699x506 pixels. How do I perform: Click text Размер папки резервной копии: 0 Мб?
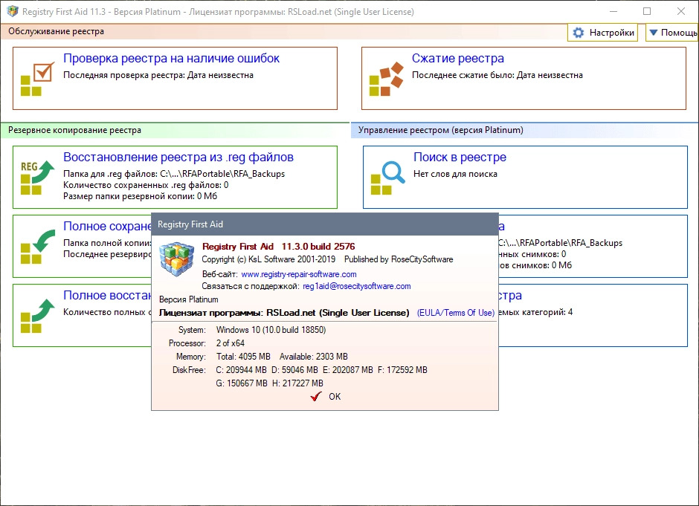tap(140, 196)
